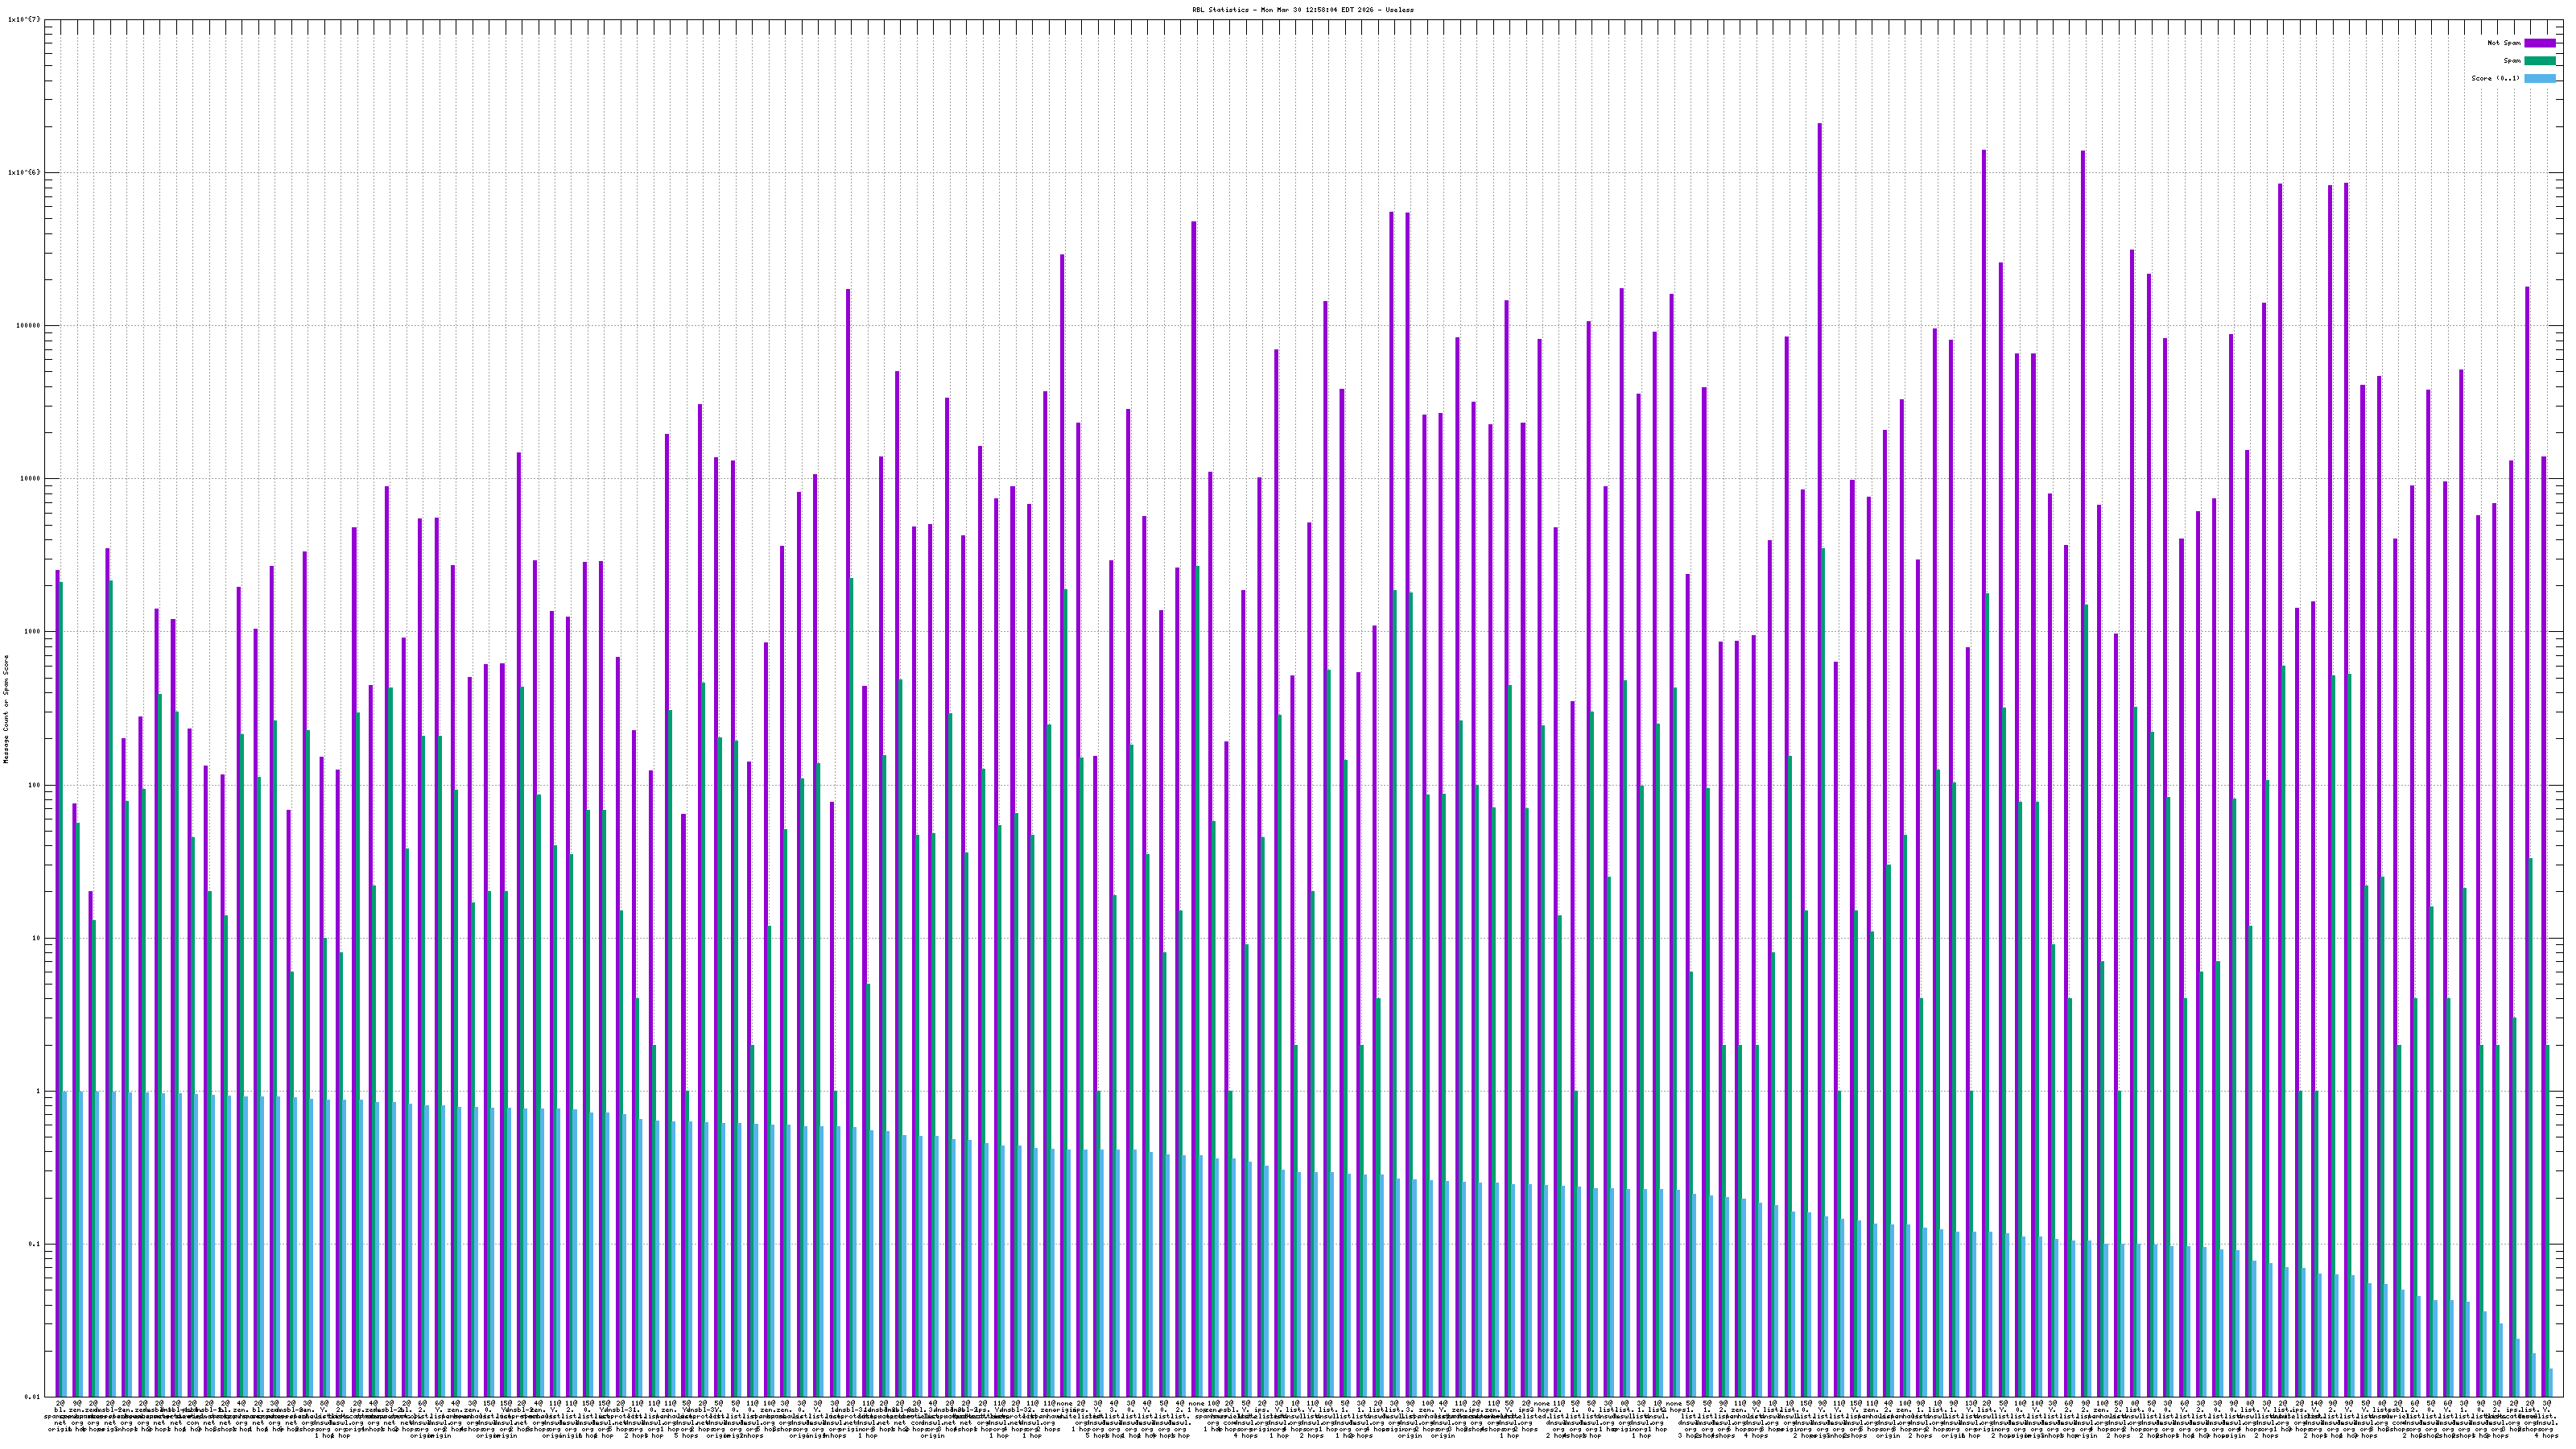Click the 10 y-axis tick label

[38, 938]
